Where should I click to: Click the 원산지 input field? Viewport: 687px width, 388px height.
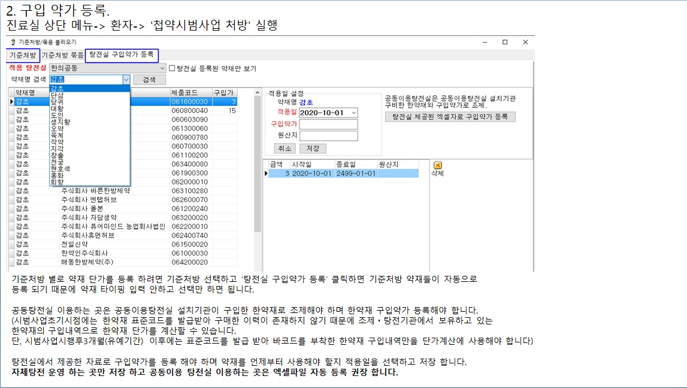(328, 136)
